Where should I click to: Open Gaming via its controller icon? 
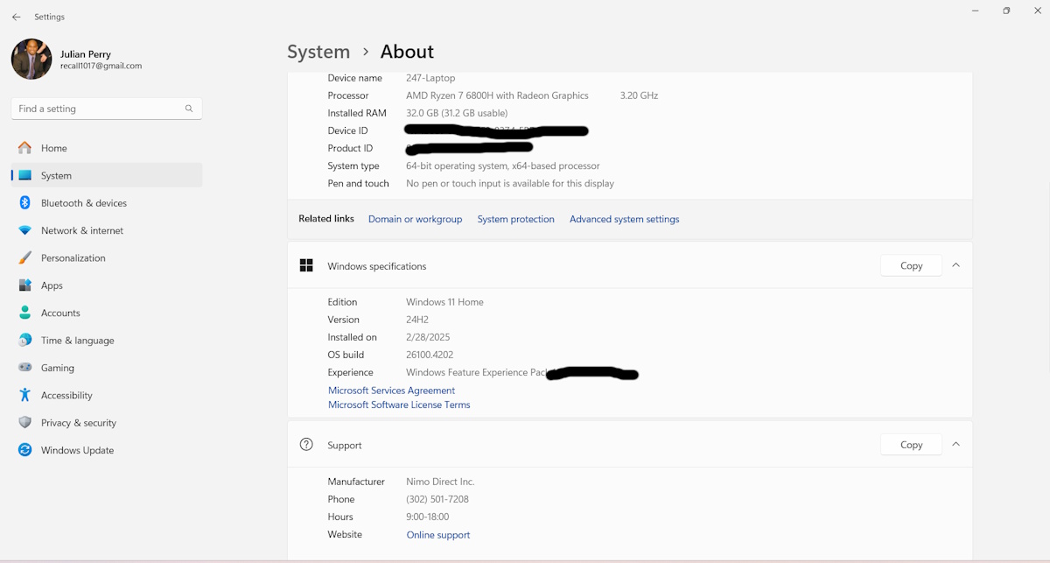[x=24, y=368]
